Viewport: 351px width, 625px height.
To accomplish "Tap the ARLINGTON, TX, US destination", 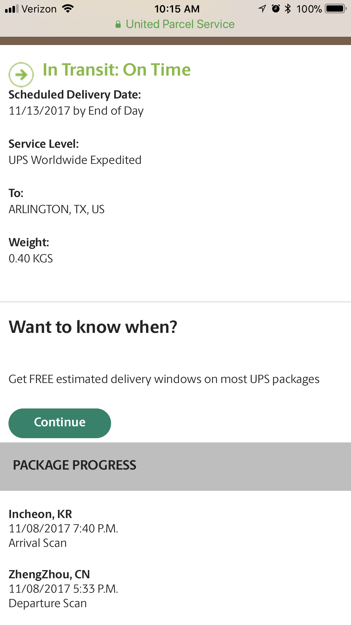I will point(57,209).
